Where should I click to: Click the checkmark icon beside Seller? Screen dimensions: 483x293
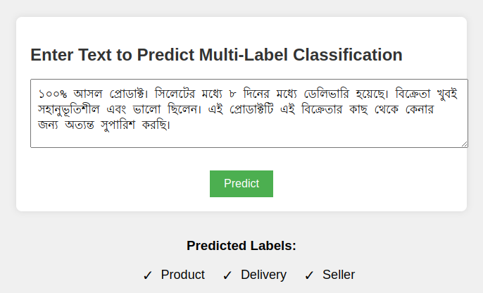point(309,275)
